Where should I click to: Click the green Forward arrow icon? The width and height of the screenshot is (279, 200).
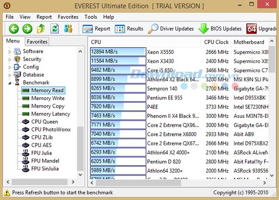(27, 29)
